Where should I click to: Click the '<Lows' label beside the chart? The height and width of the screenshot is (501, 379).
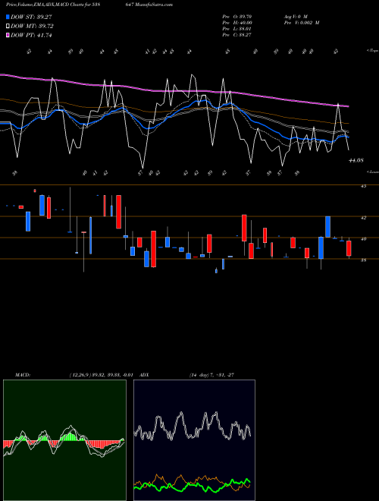[372, 172]
